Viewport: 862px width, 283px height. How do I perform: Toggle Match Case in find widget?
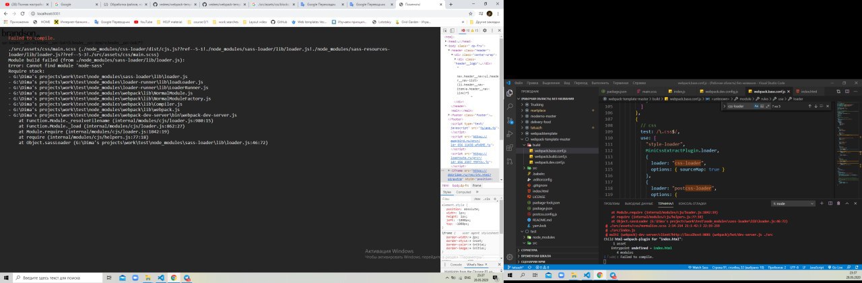(x=756, y=106)
